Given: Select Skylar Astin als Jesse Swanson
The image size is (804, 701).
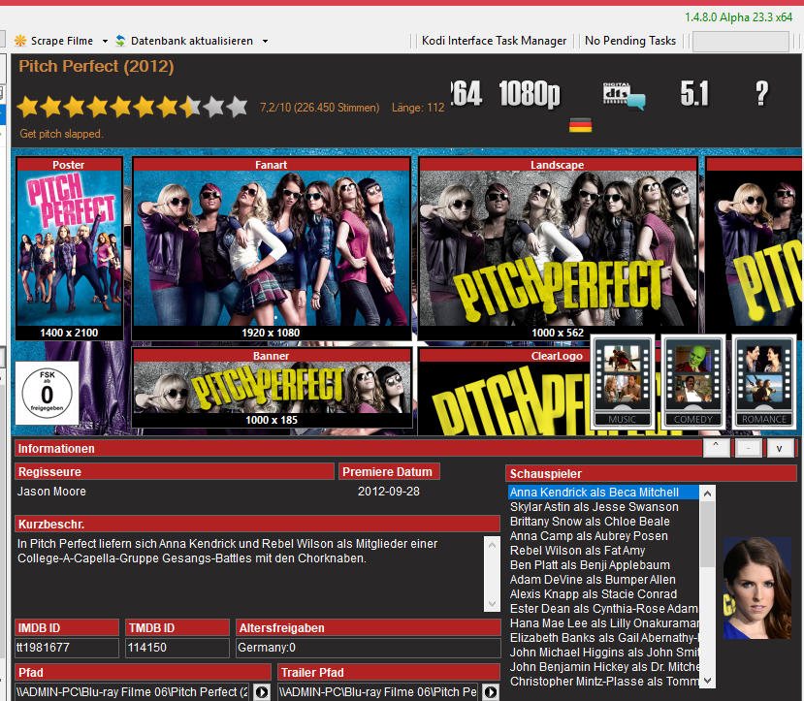Looking at the screenshot, I should pyautogui.click(x=603, y=507).
